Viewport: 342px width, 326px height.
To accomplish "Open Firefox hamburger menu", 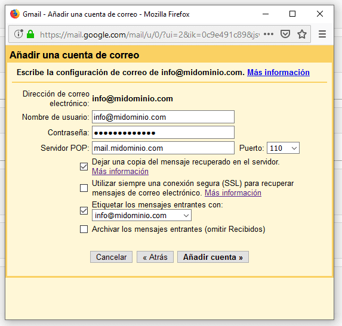I will click(x=322, y=34).
